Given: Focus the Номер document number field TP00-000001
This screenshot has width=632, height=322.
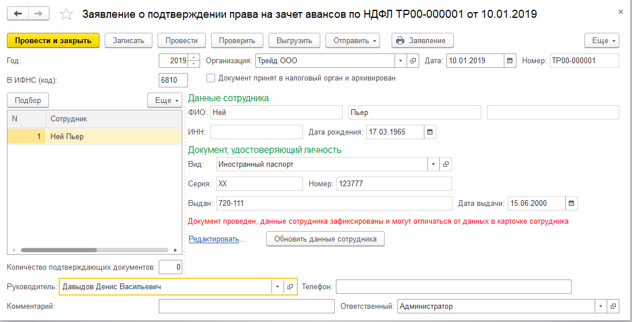Looking at the screenshot, I should 584,61.
